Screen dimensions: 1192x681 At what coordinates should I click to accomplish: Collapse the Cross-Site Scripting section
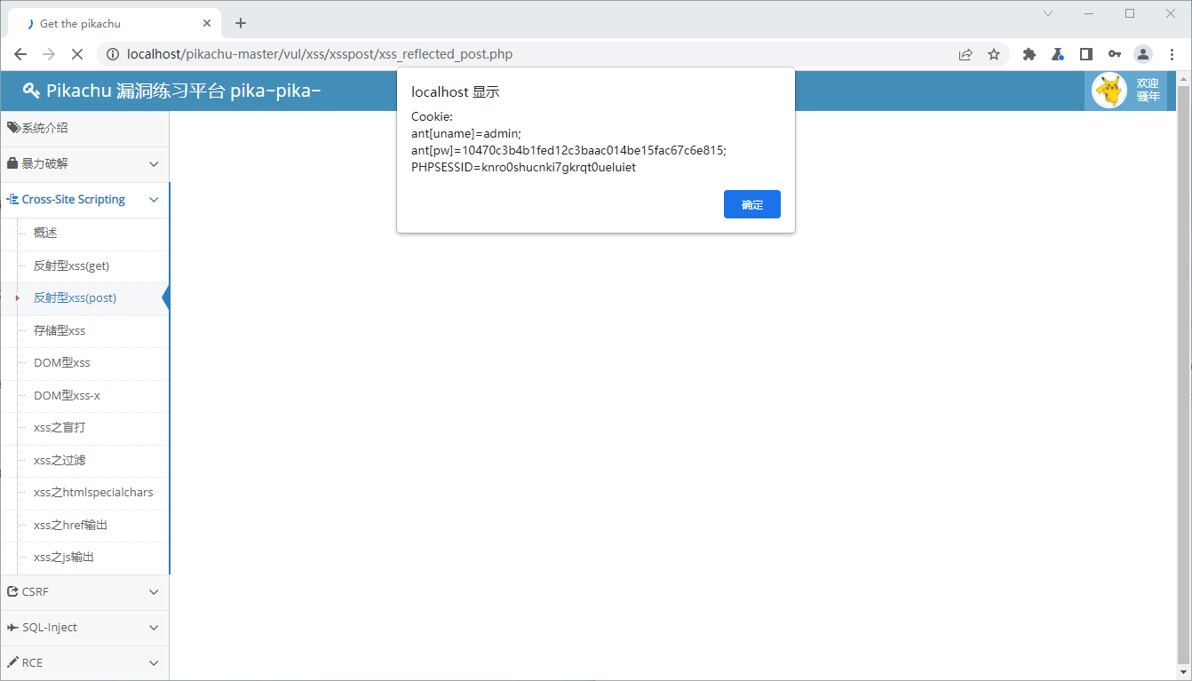click(x=84, y=200)
